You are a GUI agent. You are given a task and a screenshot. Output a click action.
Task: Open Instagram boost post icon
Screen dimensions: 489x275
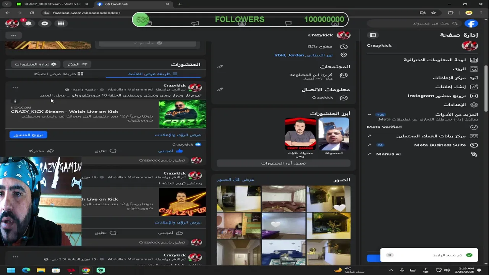coord(474,96)
